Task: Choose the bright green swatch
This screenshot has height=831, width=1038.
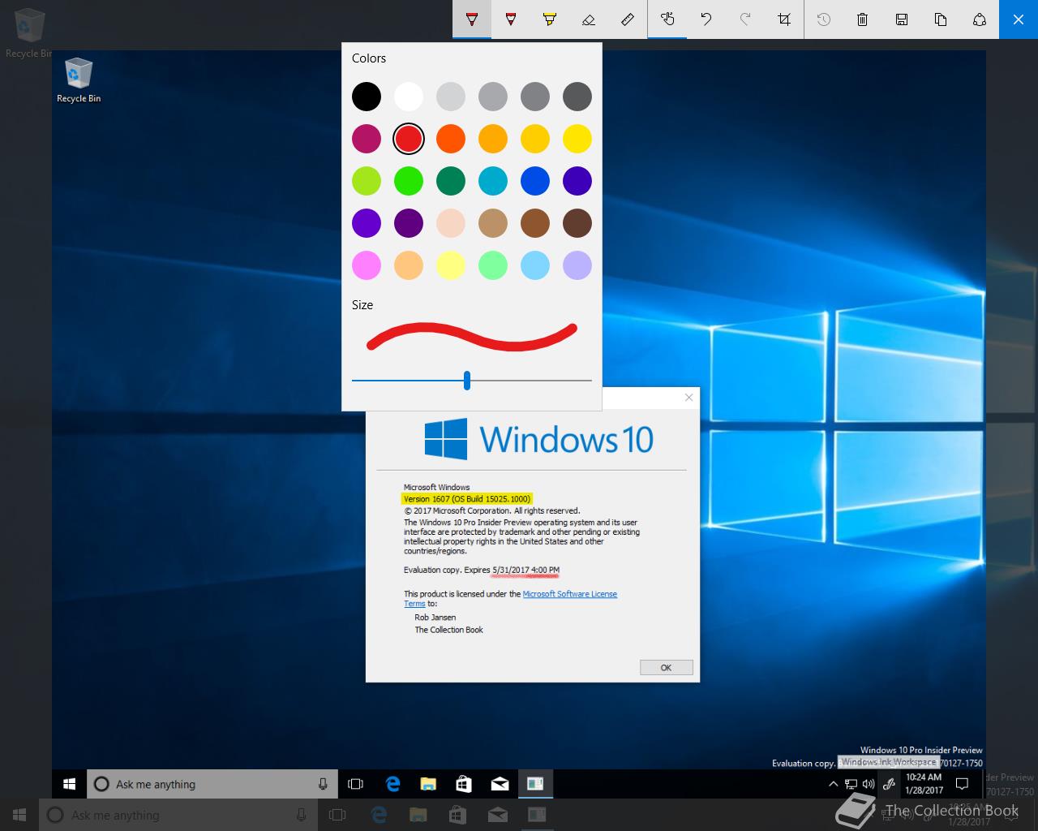Action: click(x=409, y=181)
